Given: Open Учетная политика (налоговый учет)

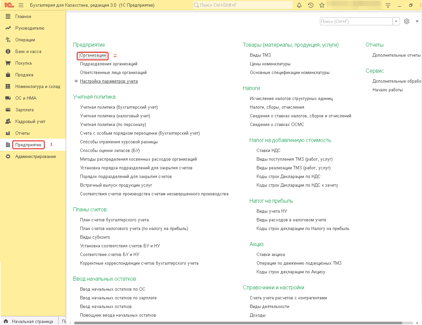Looking at the screenshot, I should click(115, 116).
